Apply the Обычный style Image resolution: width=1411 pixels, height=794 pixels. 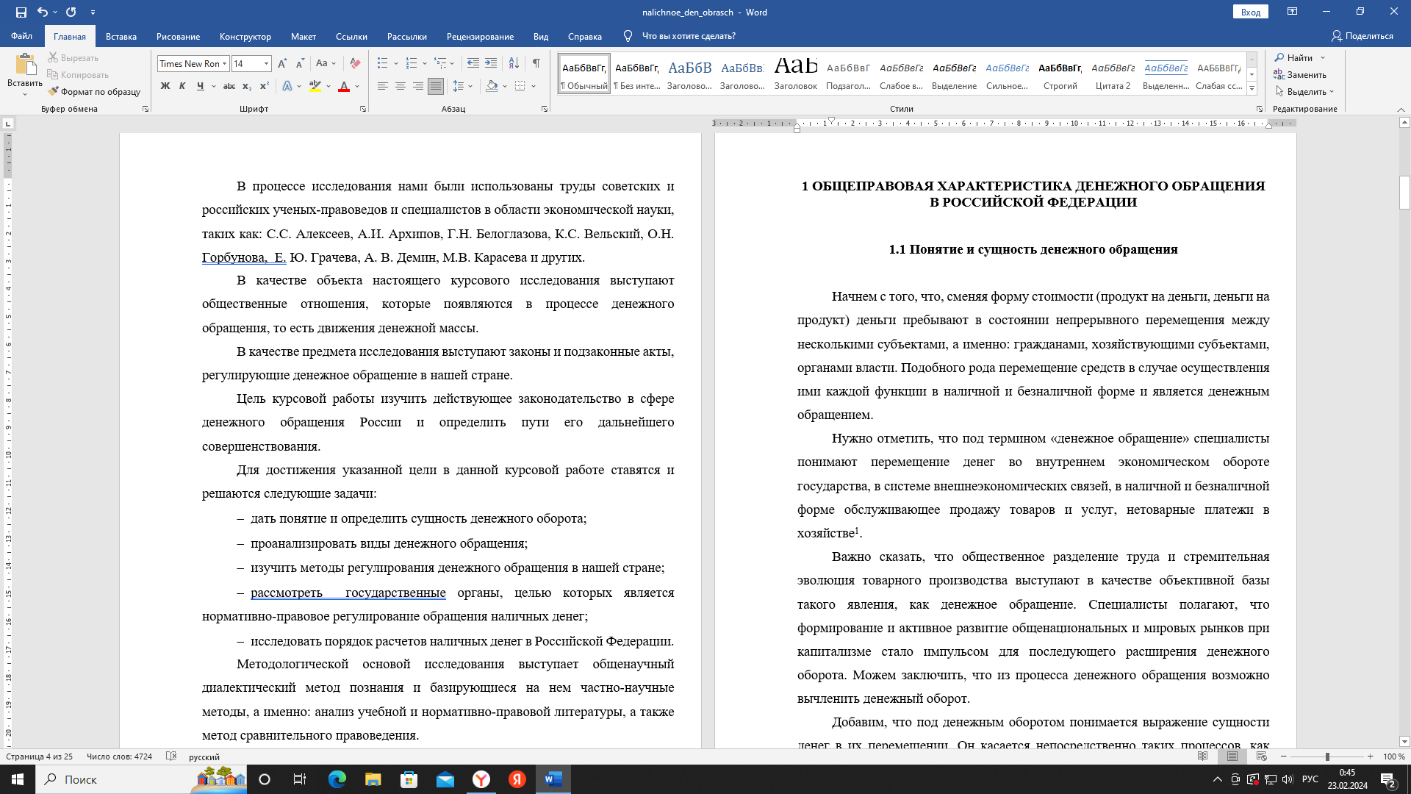coord(584,74)
